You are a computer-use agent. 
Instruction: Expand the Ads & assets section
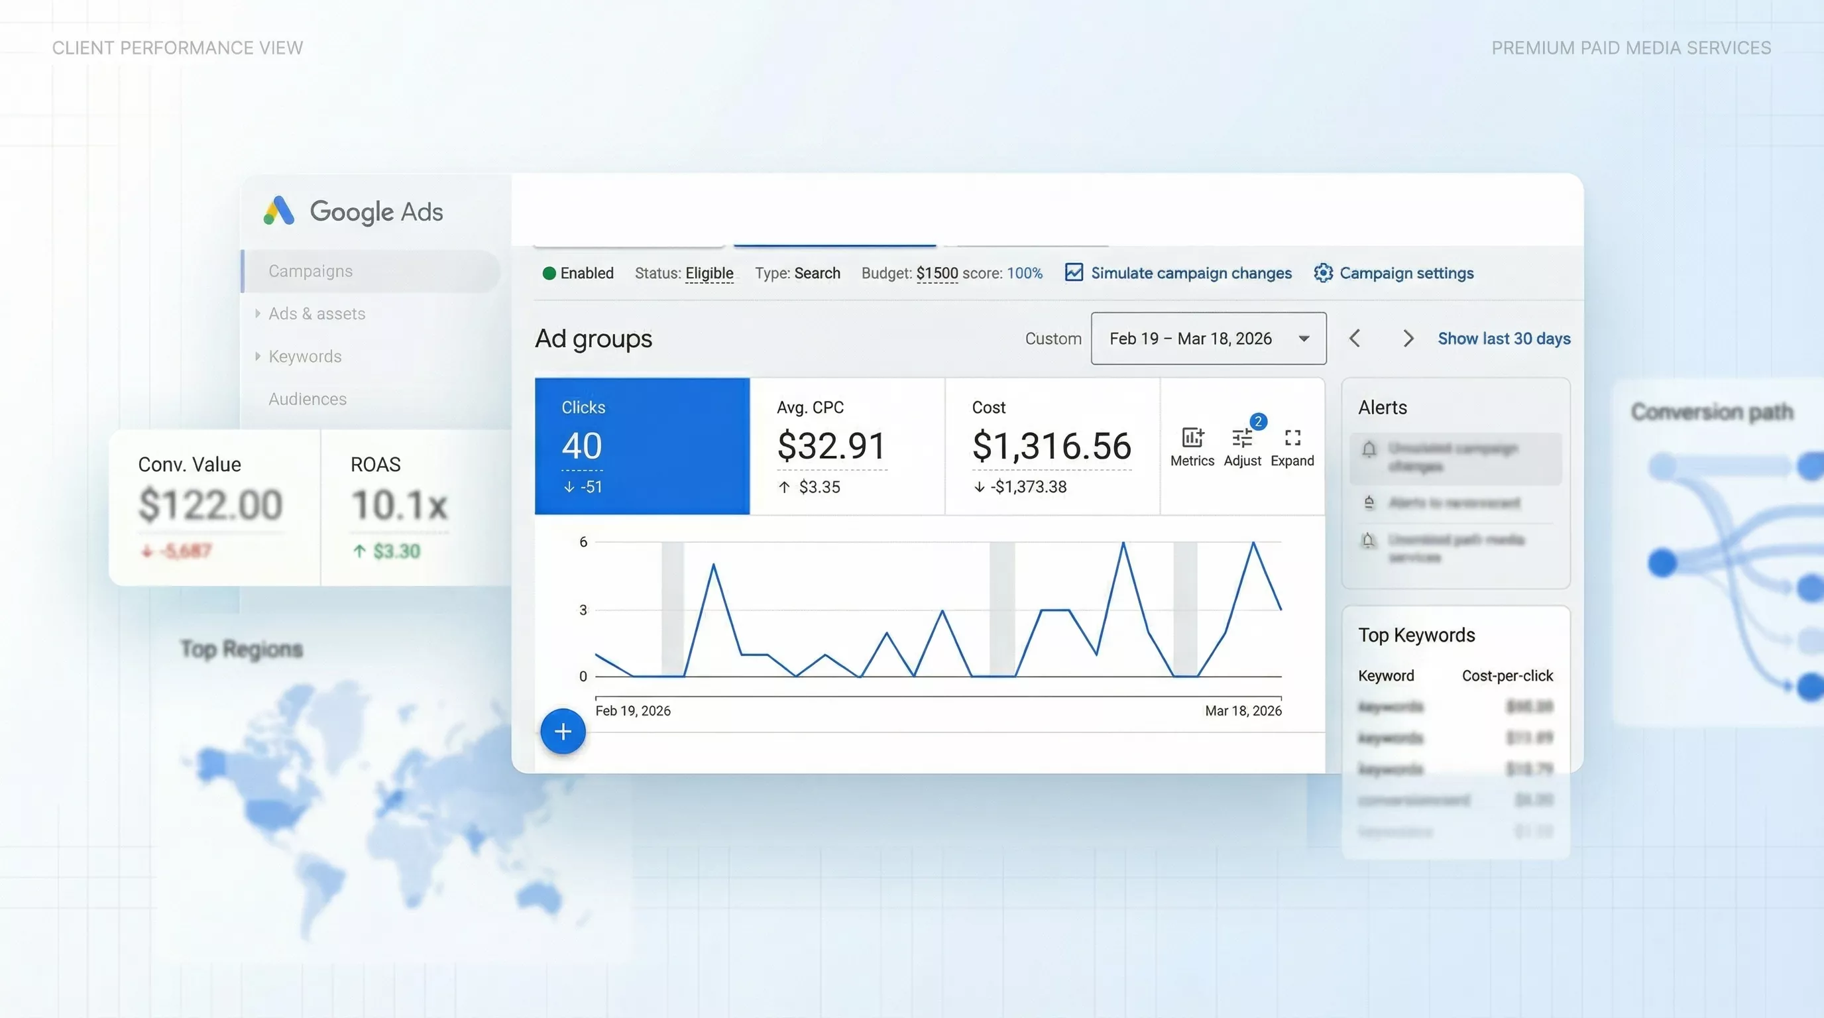tap(258, 313)
